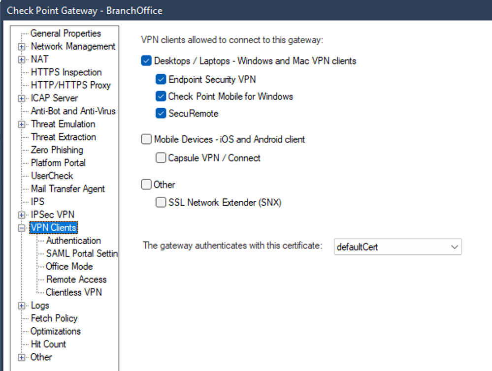Enable Mobile Devices iOS and Android client

(146, 140)
